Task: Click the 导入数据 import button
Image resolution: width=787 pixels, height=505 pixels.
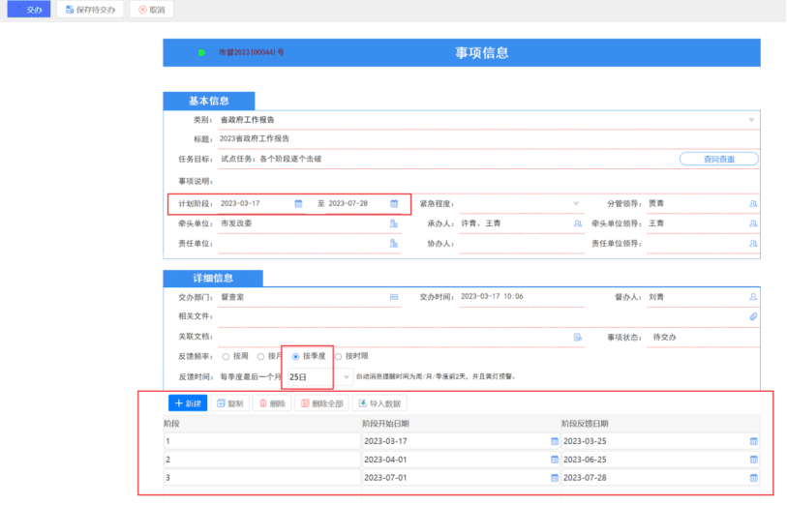Action: (x=379, y=403)
